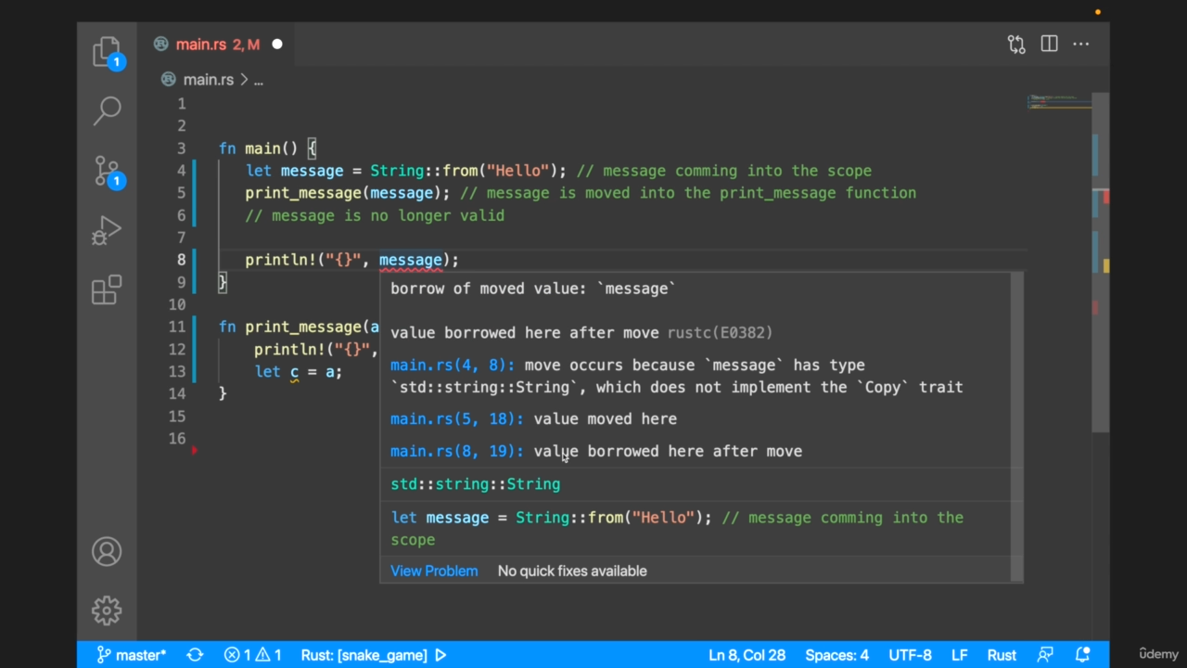Open the Run and Debug view
This screenshot has height=668, width=1187.
(107, 231)
